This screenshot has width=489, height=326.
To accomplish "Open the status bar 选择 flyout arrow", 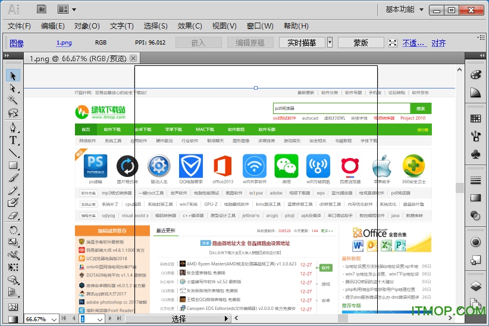I will click(227, 318).
